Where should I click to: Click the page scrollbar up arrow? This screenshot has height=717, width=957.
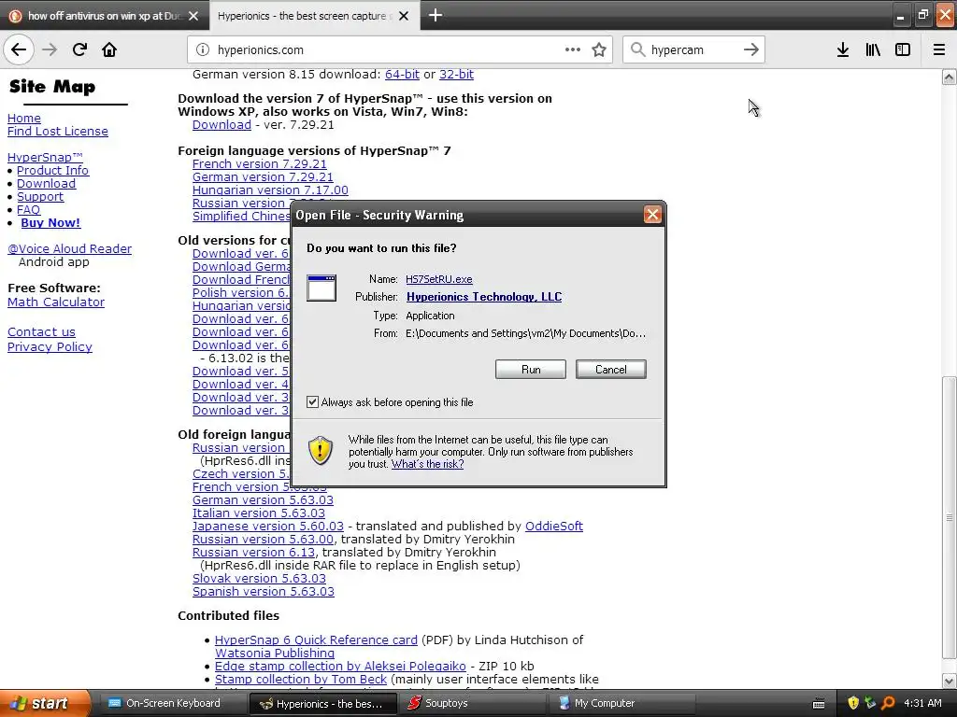pyautogui.click(x=949, y=77)
